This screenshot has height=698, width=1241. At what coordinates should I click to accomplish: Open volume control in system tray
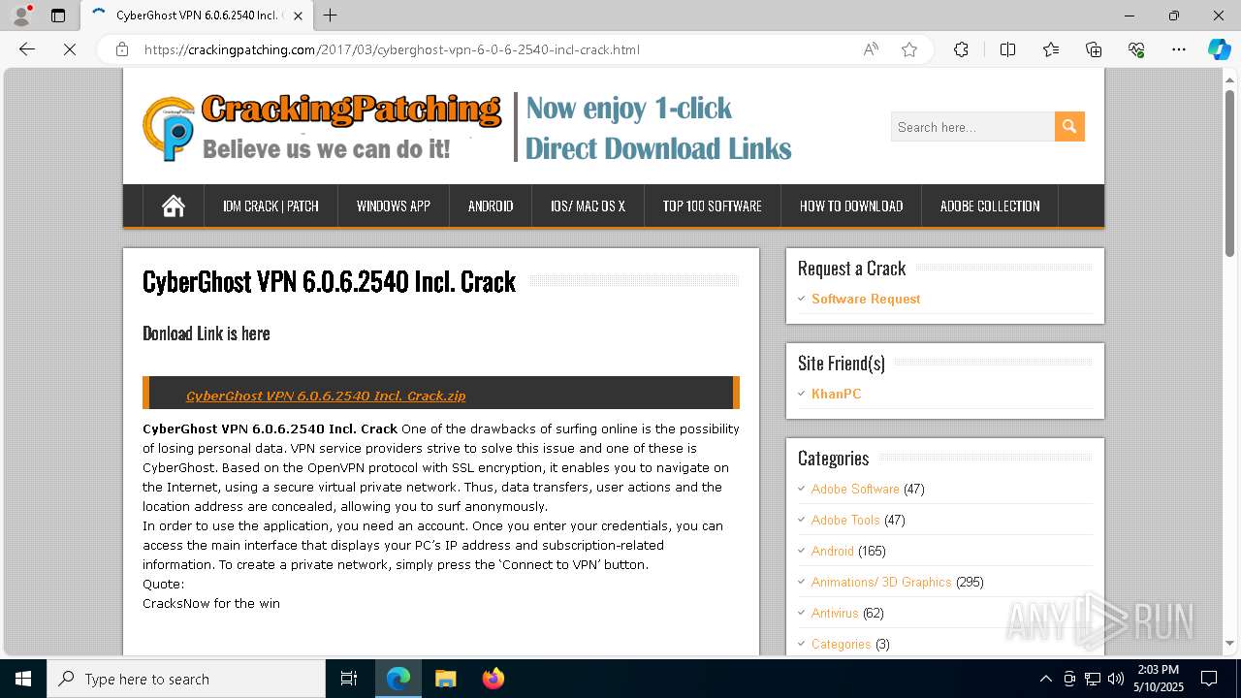(x=1116, y=679)
